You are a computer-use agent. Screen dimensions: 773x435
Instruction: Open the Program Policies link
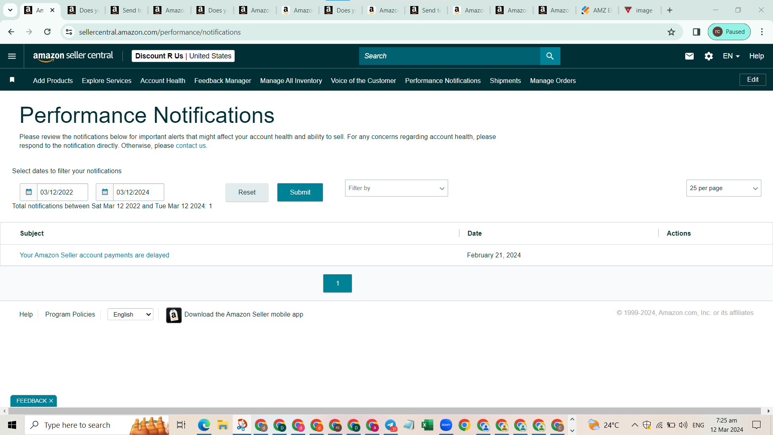tap(70, 314)
